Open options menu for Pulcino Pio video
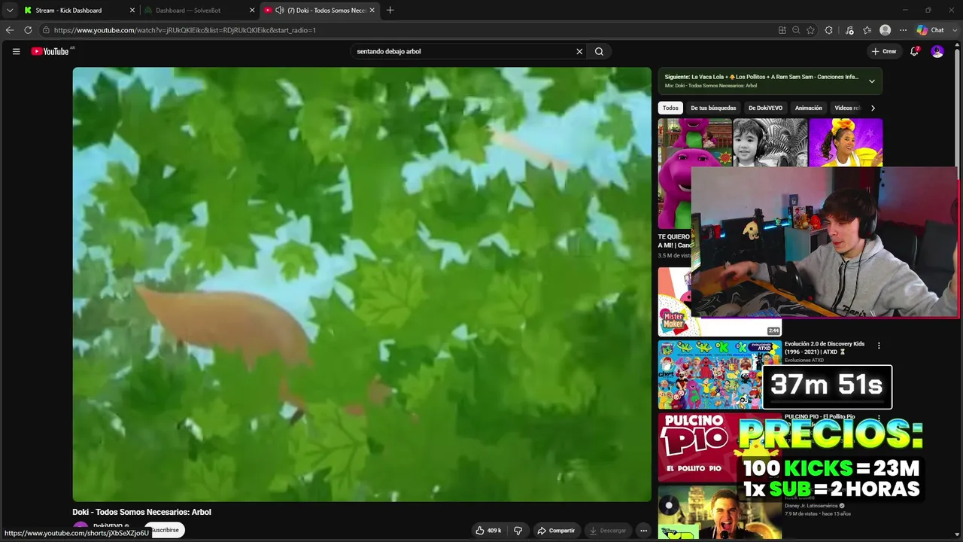The width and height of the screenshot is (963, 542). point(879,417)
